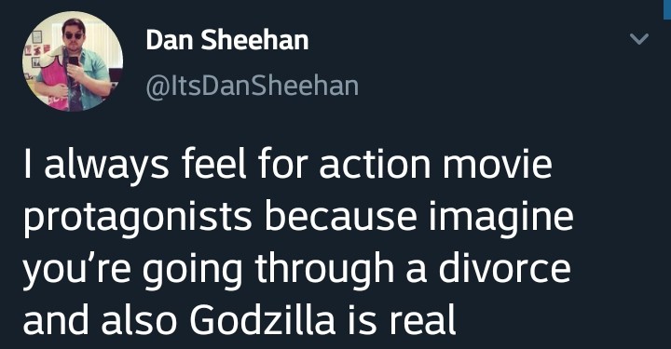Open the tweet text body
Screen dimensions: 671x349
pyautogui.click(x=298, y=243)
